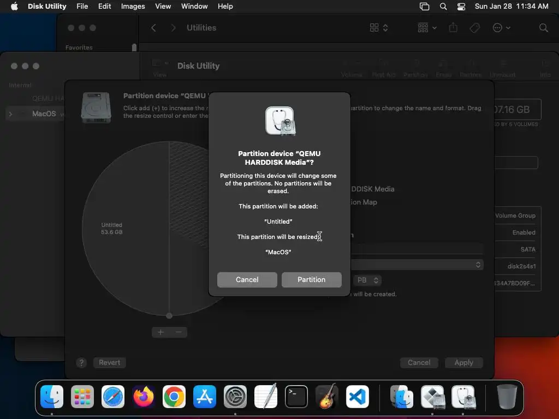Screen dimensions: 559x419
Task: Open Visual Studio Code from the Dock
Action: pyautogui.click(x=357, y=396)
